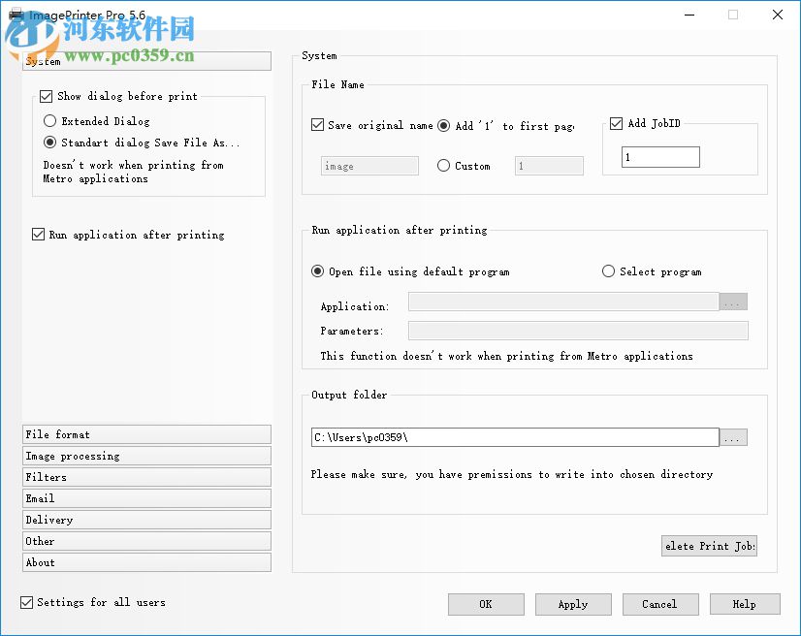Open the Email settings section
The height and width of the screenshot is (636, 801).
pyautogui.click(x=145, y=498)
